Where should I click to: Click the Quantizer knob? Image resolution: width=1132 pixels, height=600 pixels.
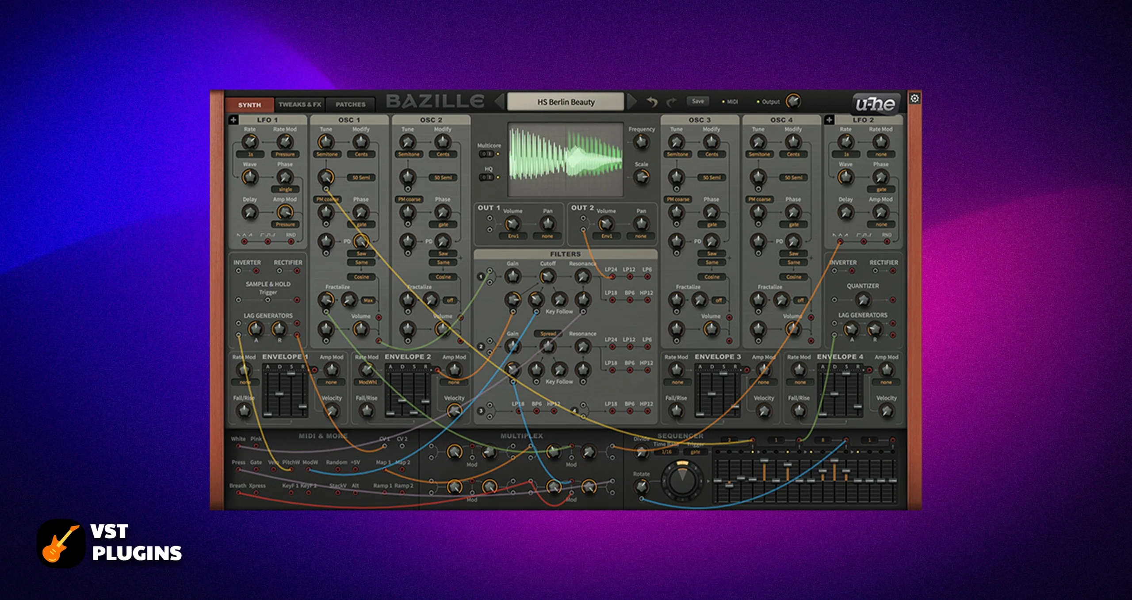[x=863, y=300]
